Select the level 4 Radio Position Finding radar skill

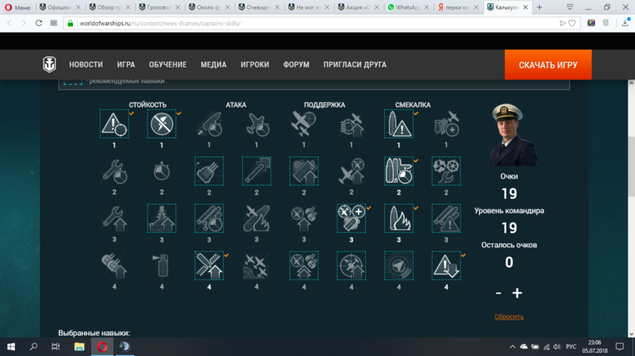tap(398, 266)
